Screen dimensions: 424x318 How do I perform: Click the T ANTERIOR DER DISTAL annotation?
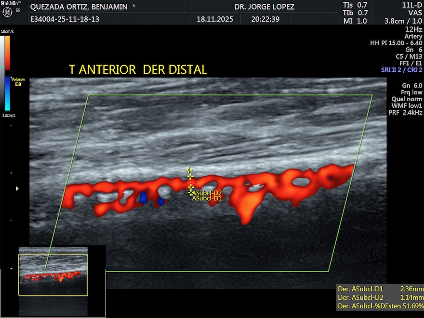[138, 70]
